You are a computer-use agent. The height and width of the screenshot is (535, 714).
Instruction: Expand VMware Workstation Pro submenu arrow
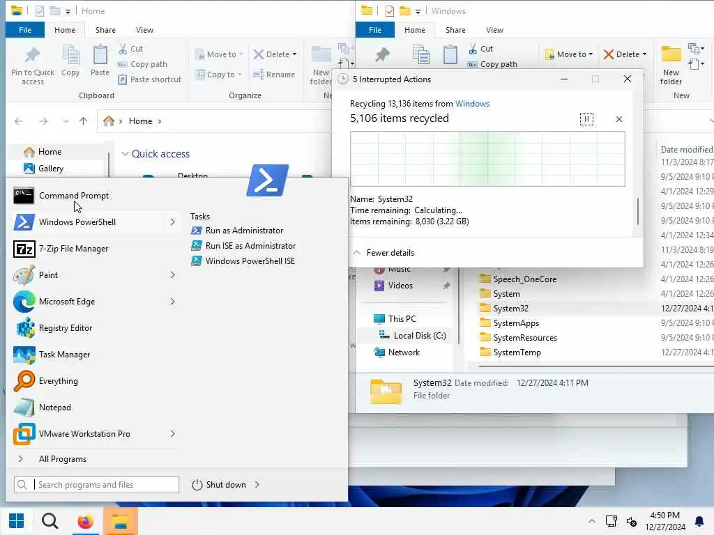pos(173,434)
